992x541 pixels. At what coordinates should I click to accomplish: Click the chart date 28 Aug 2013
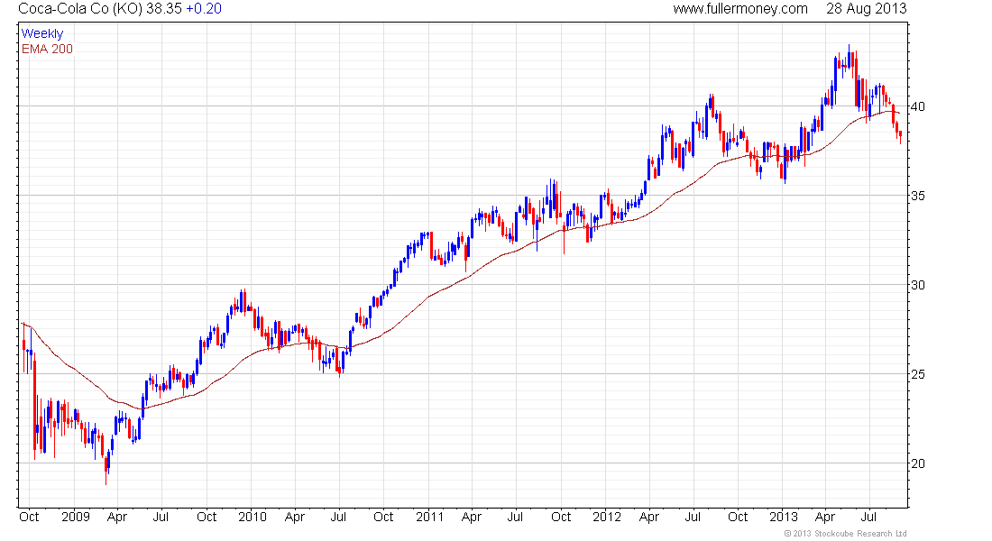[x=866, y=9]
